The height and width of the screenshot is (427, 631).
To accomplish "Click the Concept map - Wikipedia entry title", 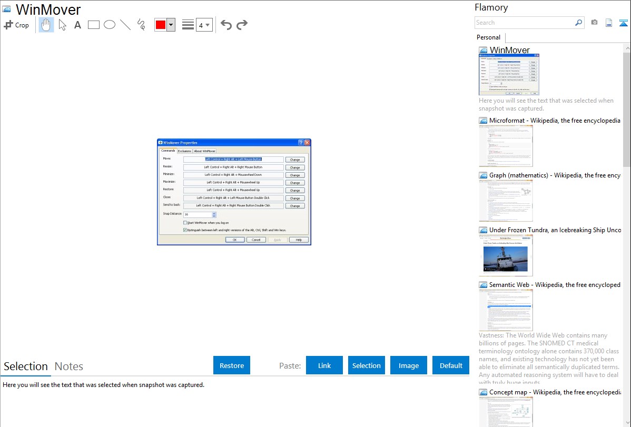I will coord(555,392).
